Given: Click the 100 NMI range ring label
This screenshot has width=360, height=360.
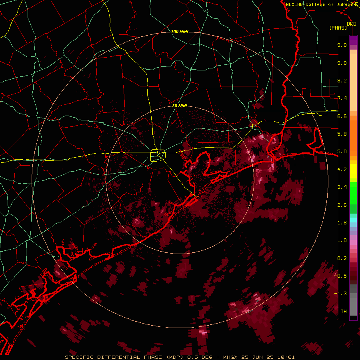Looking at the screenshot, I should click(180, 32).
